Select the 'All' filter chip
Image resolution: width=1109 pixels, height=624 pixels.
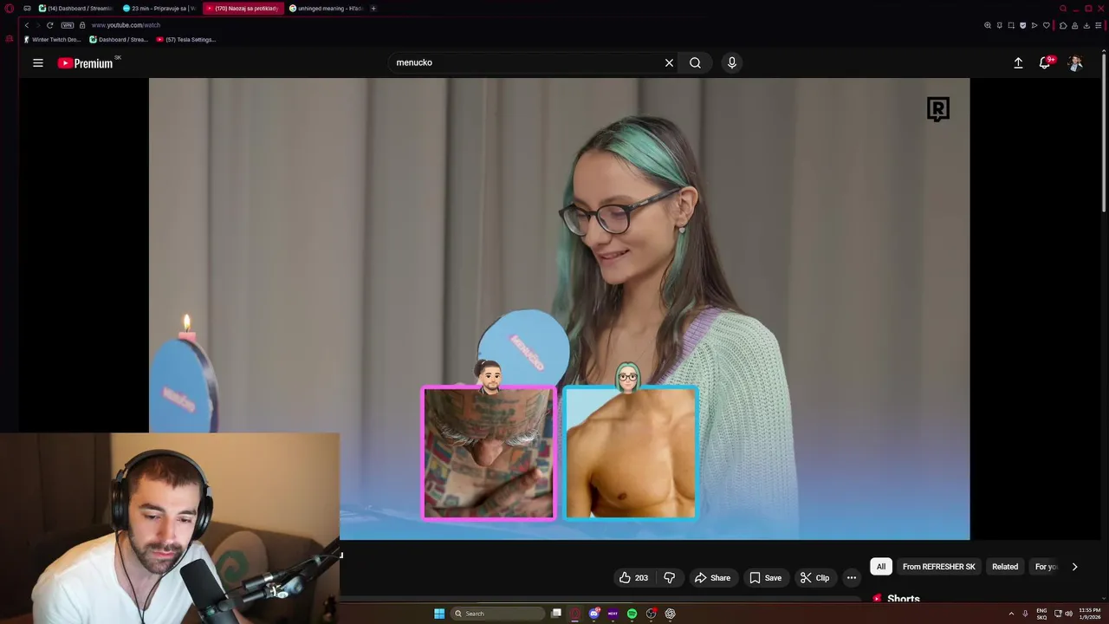pos(881,567)
